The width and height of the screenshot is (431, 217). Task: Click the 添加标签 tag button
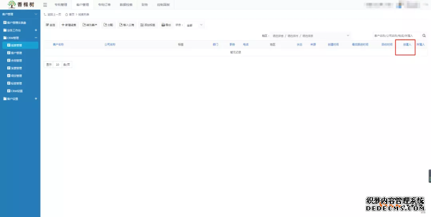pyautogui.click(x=148, y=25)
